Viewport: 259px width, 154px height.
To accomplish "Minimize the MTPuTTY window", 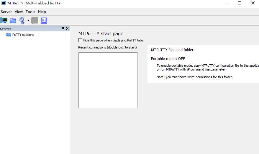I will coord(226,3).
